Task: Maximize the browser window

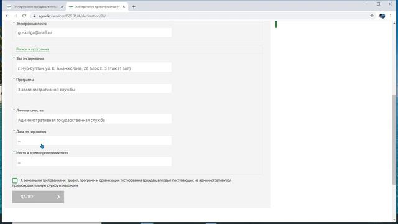Action: tap(379, 4)
